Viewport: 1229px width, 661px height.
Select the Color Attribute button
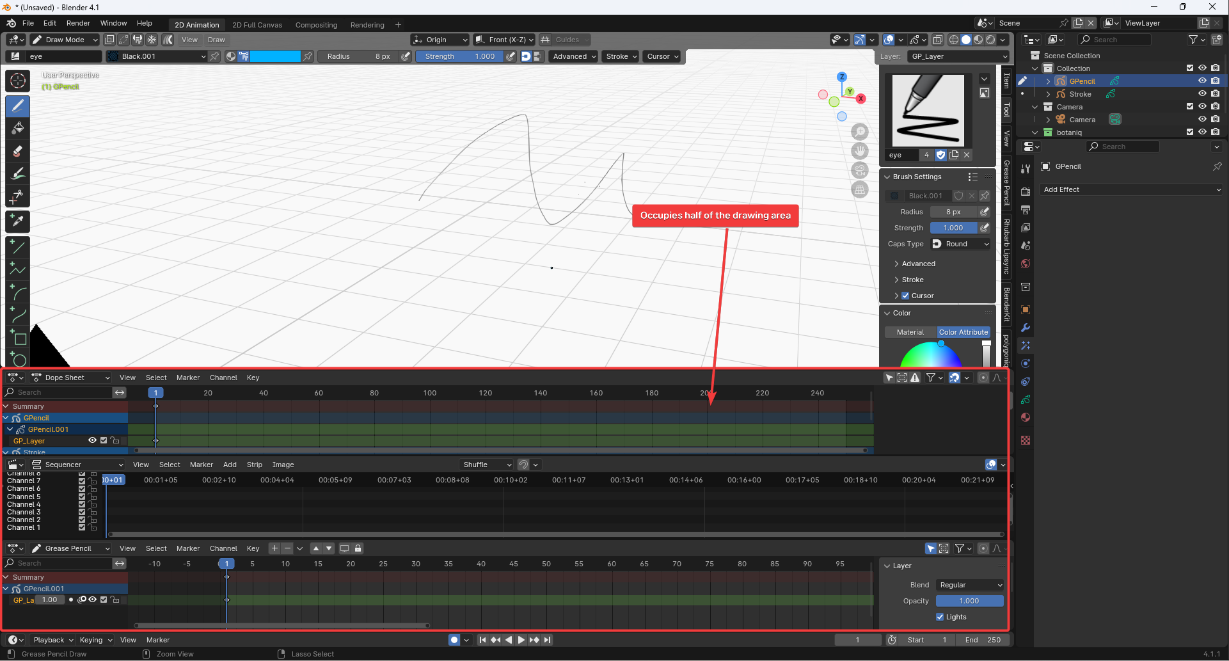click(963, 332)
